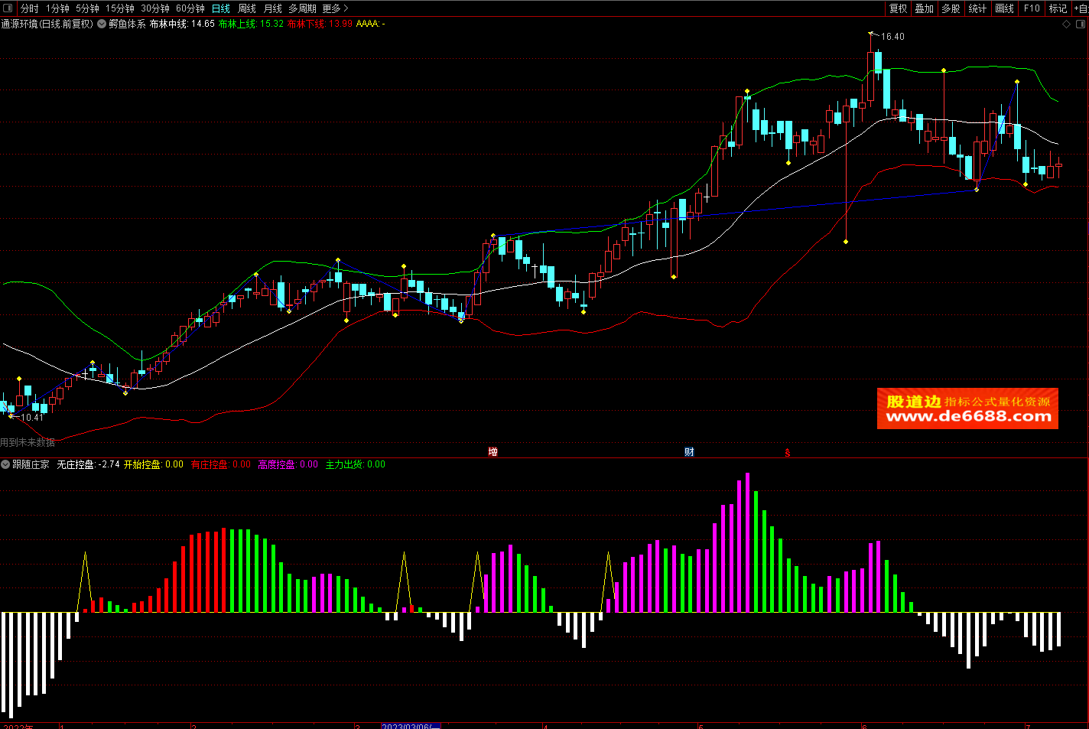Click the 复权 button

(898, 8)
